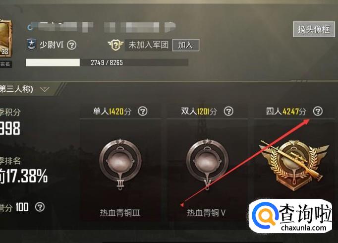Screen dimensions: 338x243
Task: Click the 少尉VI rank badge icon
Action: pyautogui.click(x=31, y=45)
